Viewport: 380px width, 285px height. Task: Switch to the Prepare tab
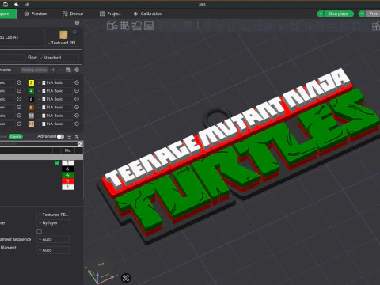click(x=8, y=13)
